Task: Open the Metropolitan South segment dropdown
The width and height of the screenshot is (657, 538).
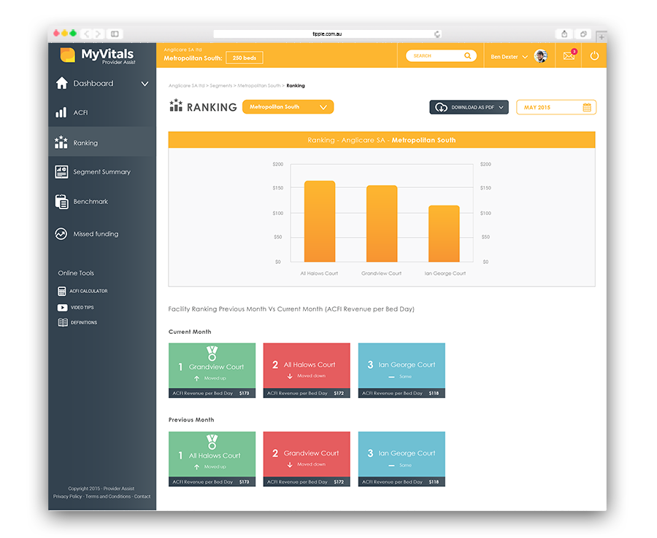Action: pos(288,107)
